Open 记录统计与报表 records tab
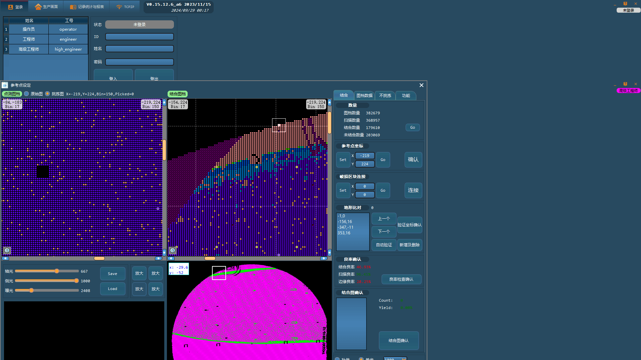Screen dimensions: 641x360 (x=87, y=7)
